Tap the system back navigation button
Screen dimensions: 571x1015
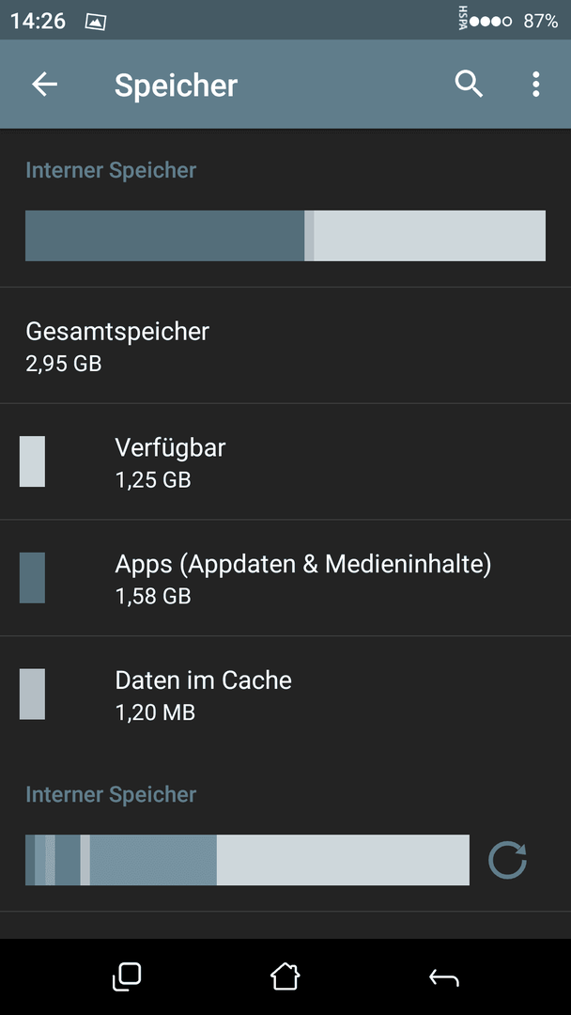coord(443,977)
